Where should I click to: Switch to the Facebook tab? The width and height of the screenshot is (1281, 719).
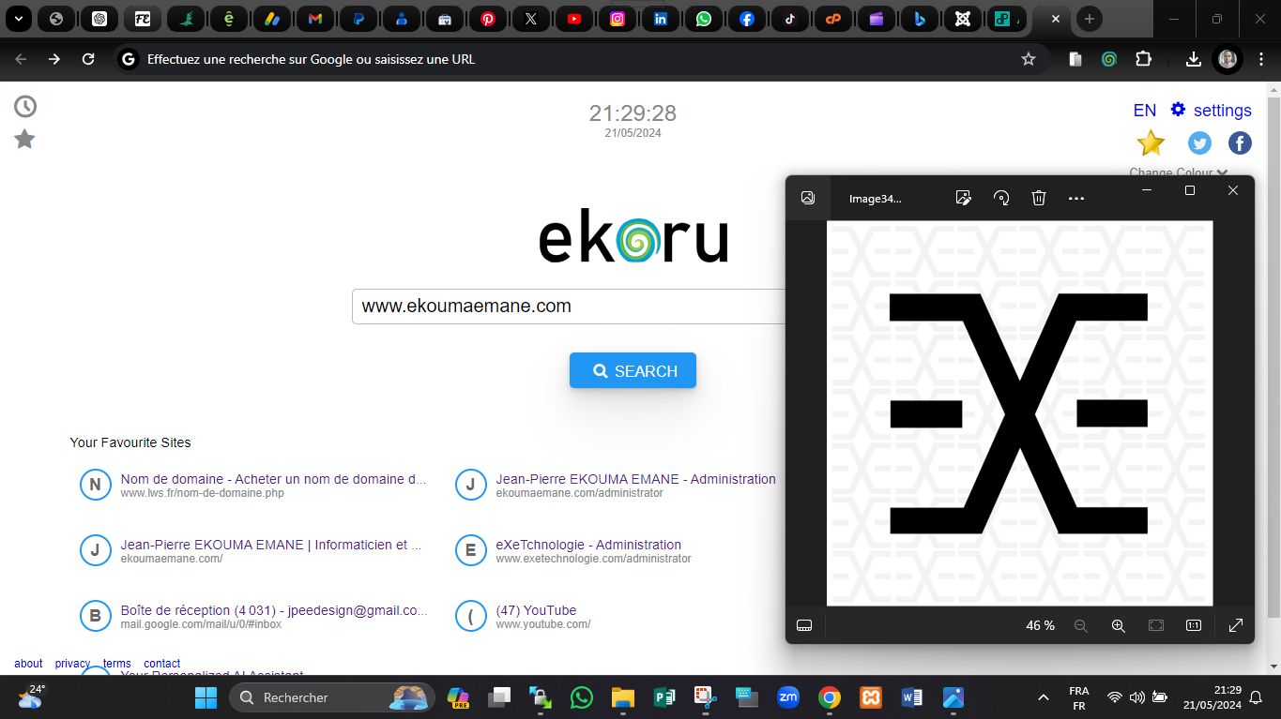point(747,19)
